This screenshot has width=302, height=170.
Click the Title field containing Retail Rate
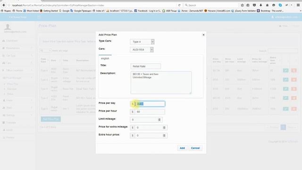tap(146, 66)
